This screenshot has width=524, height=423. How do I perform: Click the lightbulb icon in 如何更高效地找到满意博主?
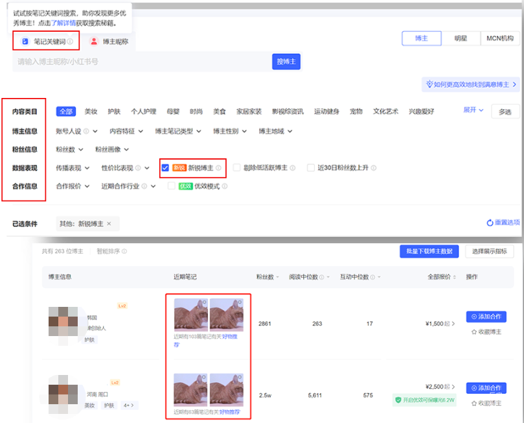[x=428, y=84]
